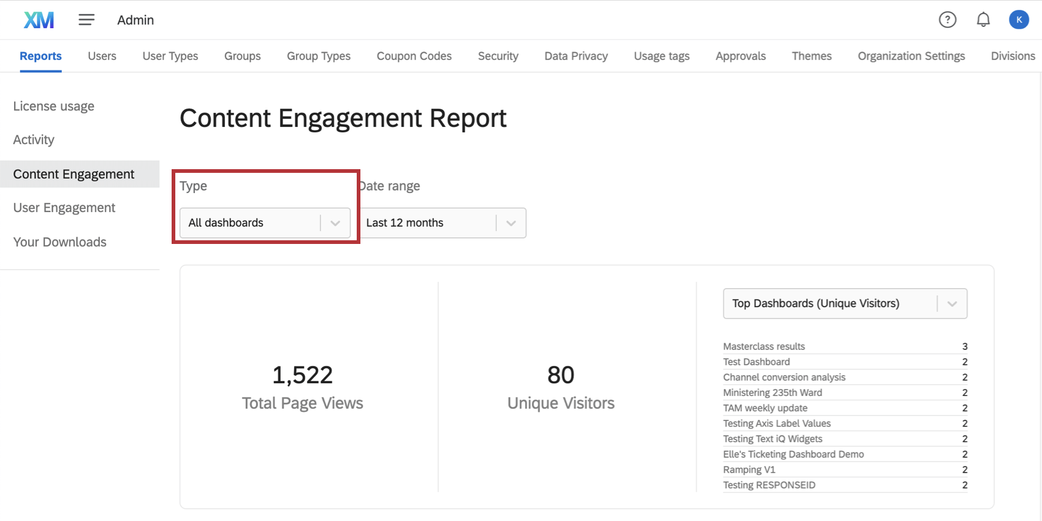
Task: Open the K user account avatar
Action: pos(1019,20)
